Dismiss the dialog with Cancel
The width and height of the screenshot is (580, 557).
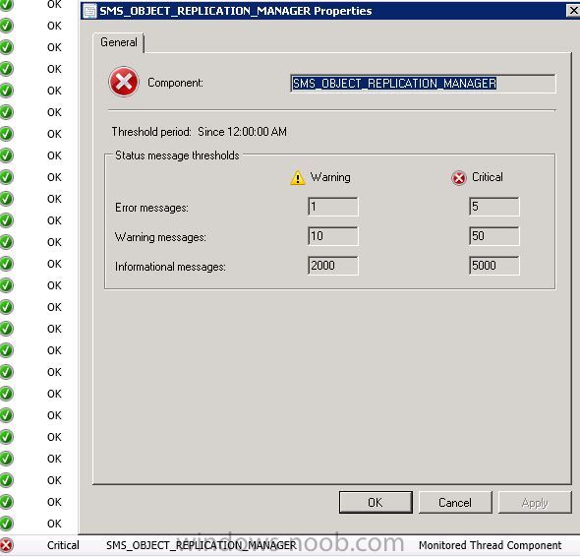point(455,502)
